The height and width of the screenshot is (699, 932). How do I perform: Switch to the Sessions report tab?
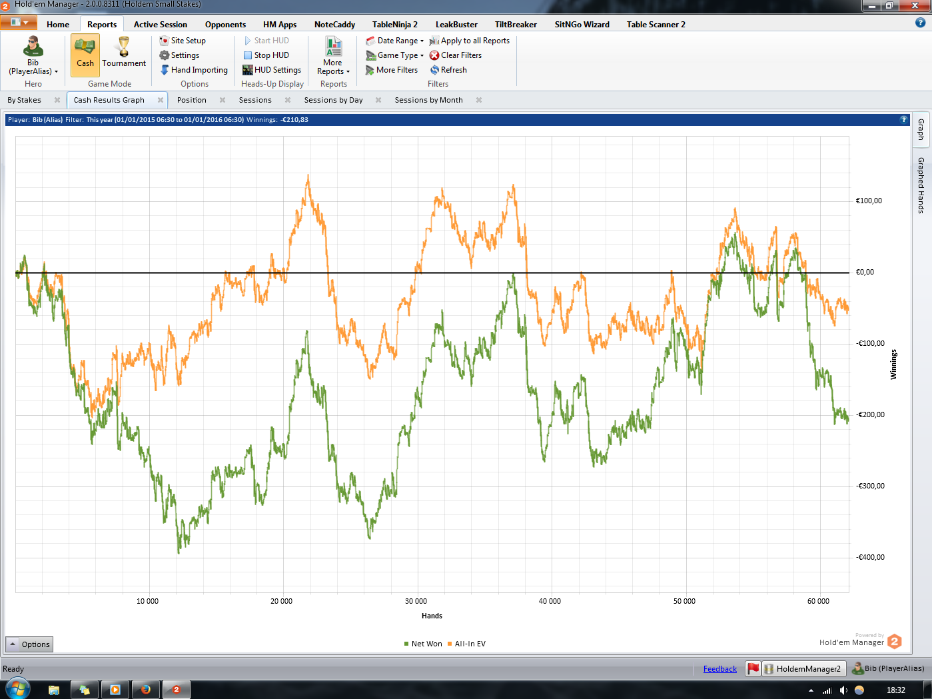coord(255,100)
